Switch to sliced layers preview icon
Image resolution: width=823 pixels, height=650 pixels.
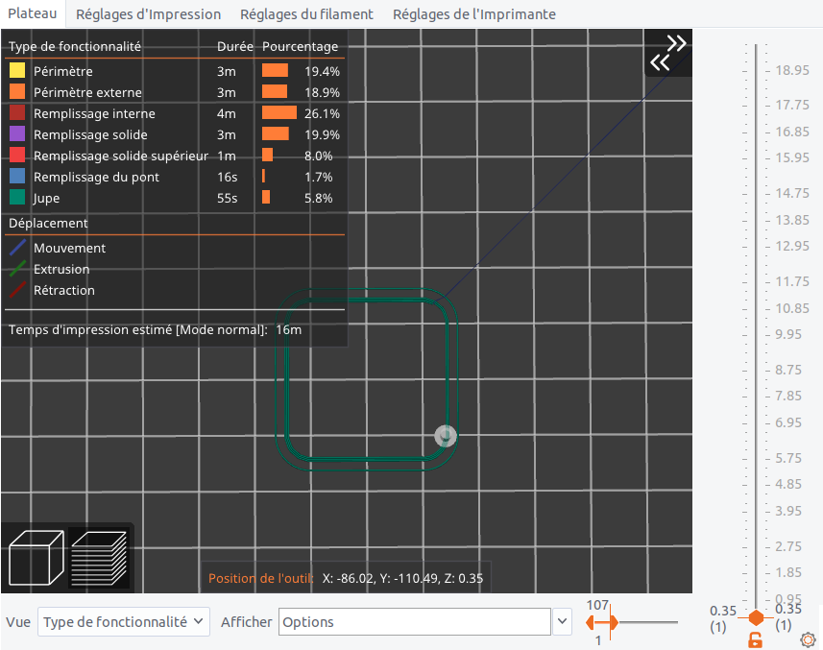point(99,558)
